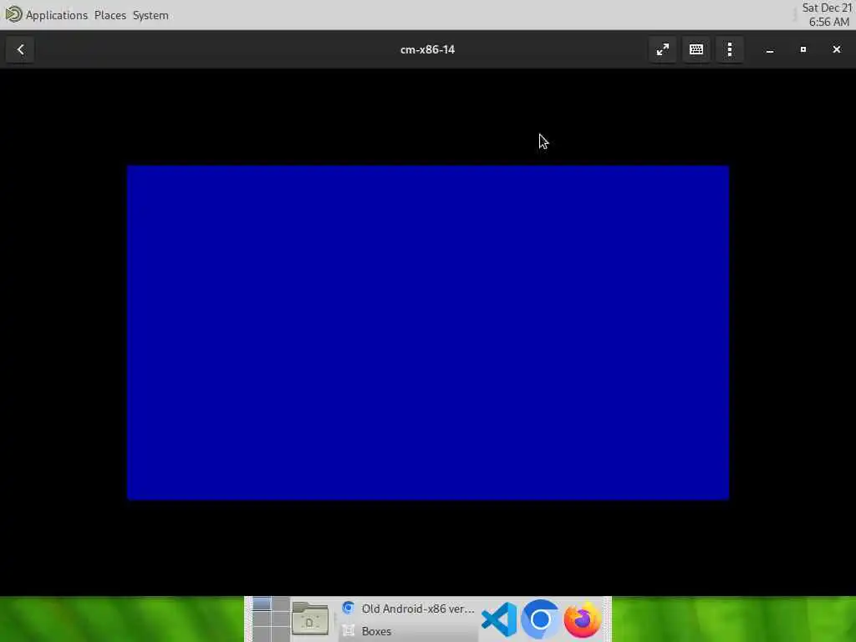Open the date and time clock

[x=827, y=15]
